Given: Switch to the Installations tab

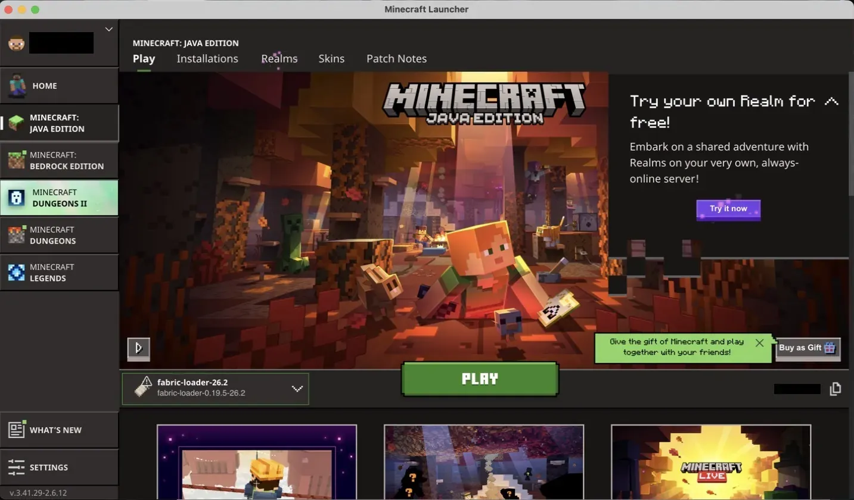Looking at the screenshot, I should click(207, 58).
